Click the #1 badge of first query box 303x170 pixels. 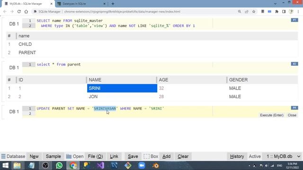pyautogui.click(x=294, y=20)
